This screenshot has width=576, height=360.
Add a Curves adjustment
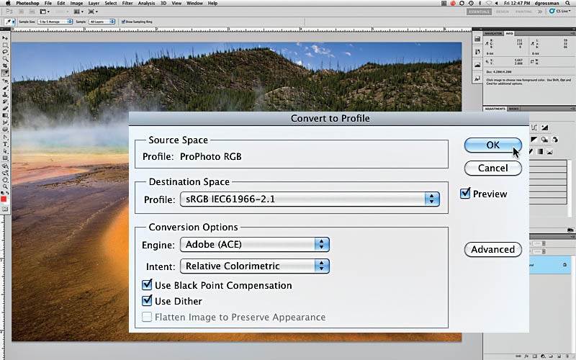pyautogui.click(x=534, y=127)
